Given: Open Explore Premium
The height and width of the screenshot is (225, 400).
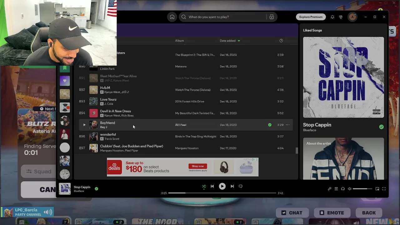Looking at the screenshot, I should (311, 17).
